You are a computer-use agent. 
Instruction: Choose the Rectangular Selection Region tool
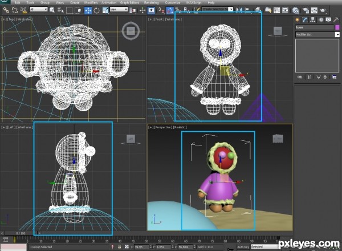tap(70, 10)
